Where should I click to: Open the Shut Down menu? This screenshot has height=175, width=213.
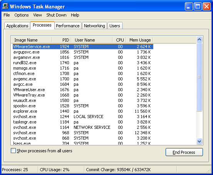[56, 15]
